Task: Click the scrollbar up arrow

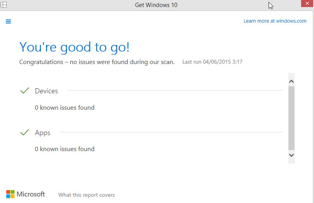Action: 291,82
